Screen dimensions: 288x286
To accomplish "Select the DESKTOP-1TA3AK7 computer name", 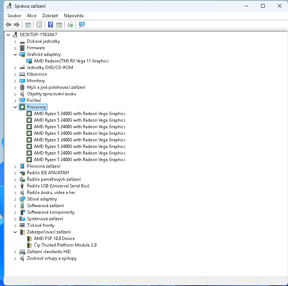I will (38, 35).
